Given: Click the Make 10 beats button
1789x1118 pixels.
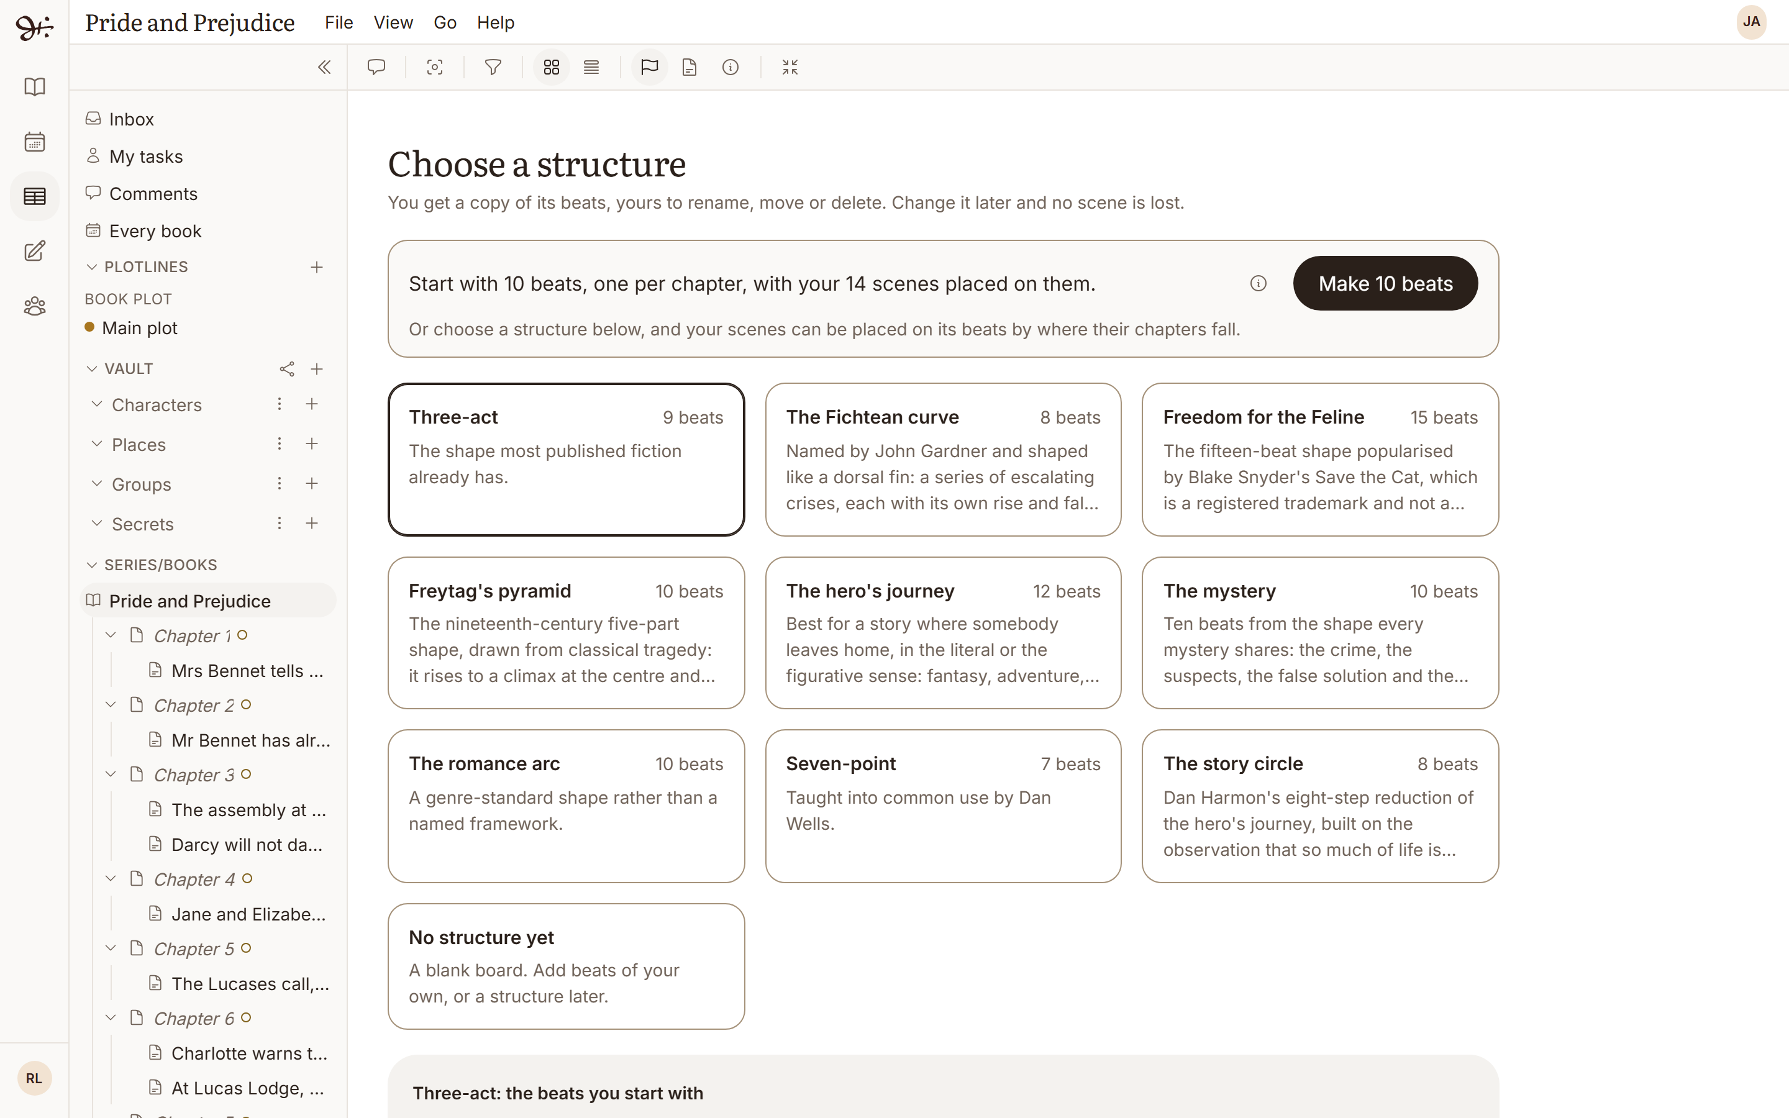Looking at the screenshot, I should [x=1385, y=283].
